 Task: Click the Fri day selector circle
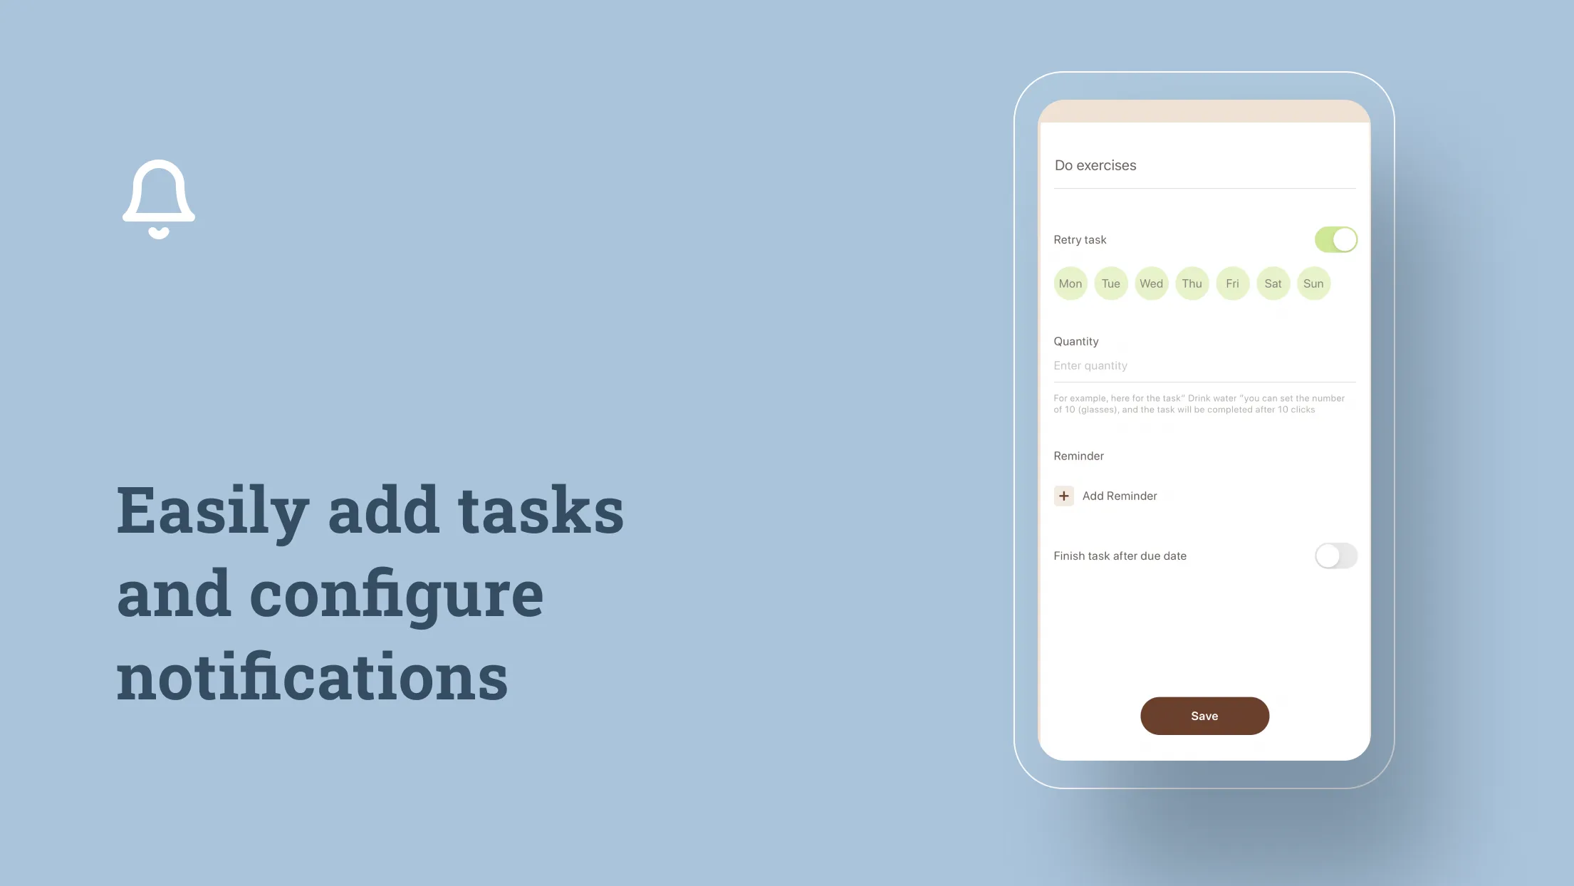(x=1231, y=283)
